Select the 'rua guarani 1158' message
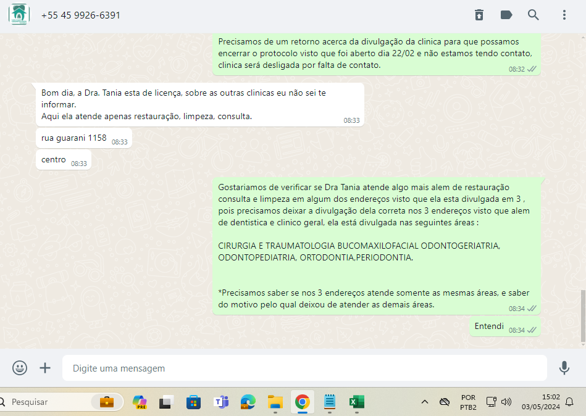The width and height of the screenshot is (586, 416). (84, 138)
